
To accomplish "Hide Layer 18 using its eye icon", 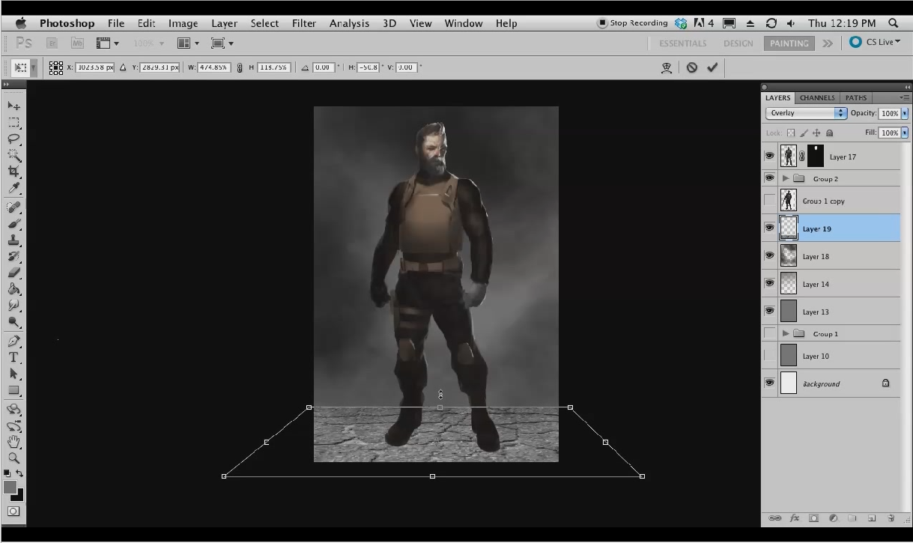I will (x=769, y=256).
